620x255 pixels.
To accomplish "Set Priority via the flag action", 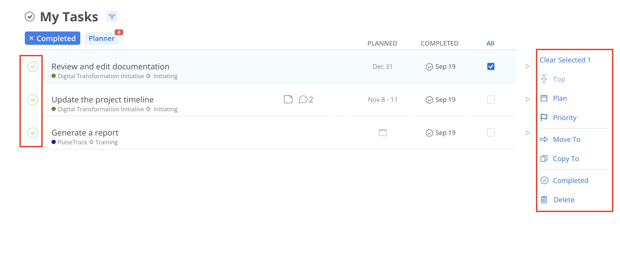I will (564, 118).
